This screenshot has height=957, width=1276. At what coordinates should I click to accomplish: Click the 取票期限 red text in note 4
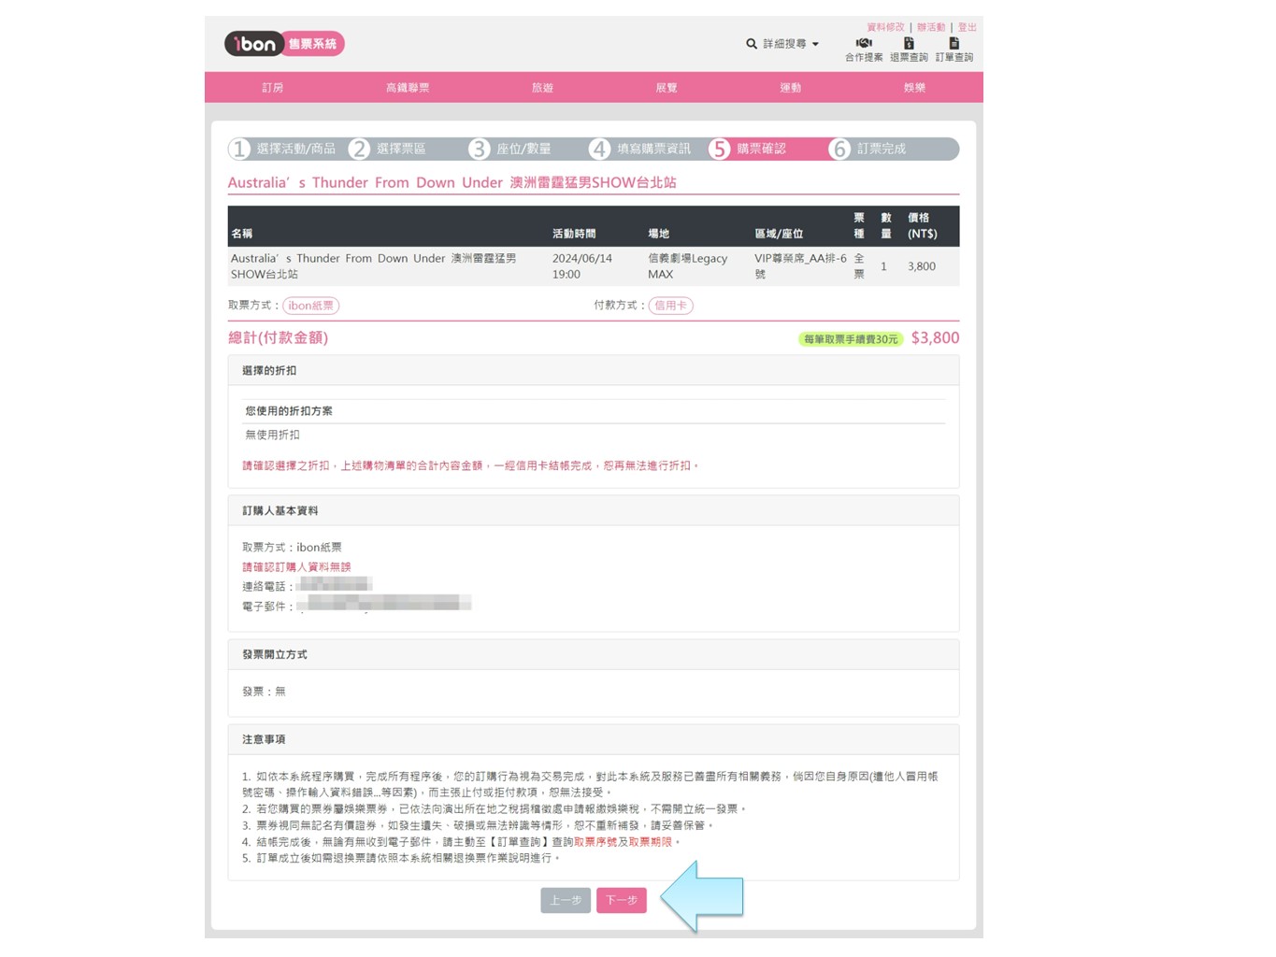point(651,842)
